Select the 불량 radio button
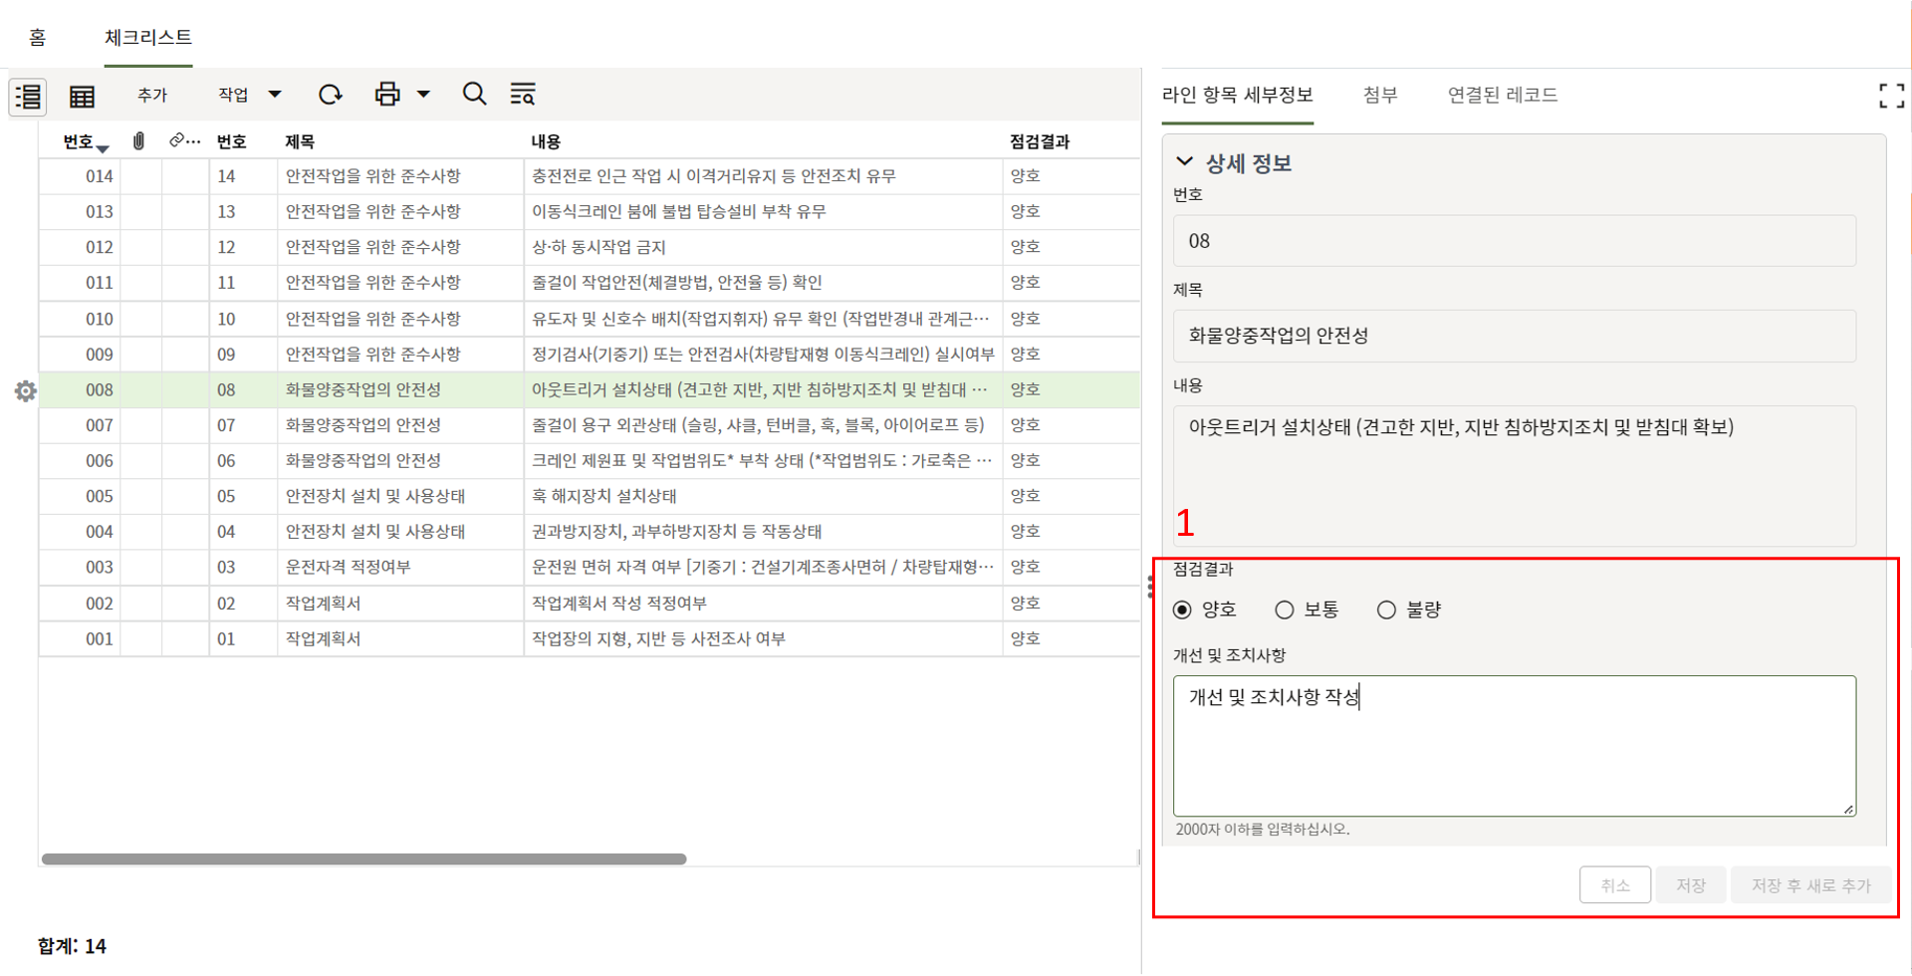Image resolution: width=1912 pixels, height=976 pixels. pyautogui.click(x=1386, y=610)
